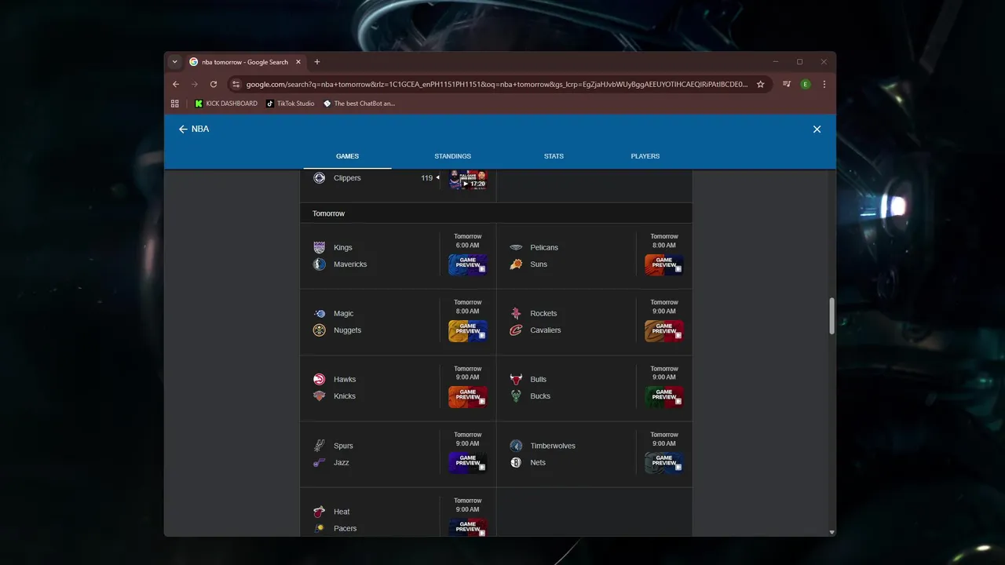Image resolution: width=1005 pixels, height=565 pixels.
Task: Click the Mavericks team name
Action: coord(350,264)
